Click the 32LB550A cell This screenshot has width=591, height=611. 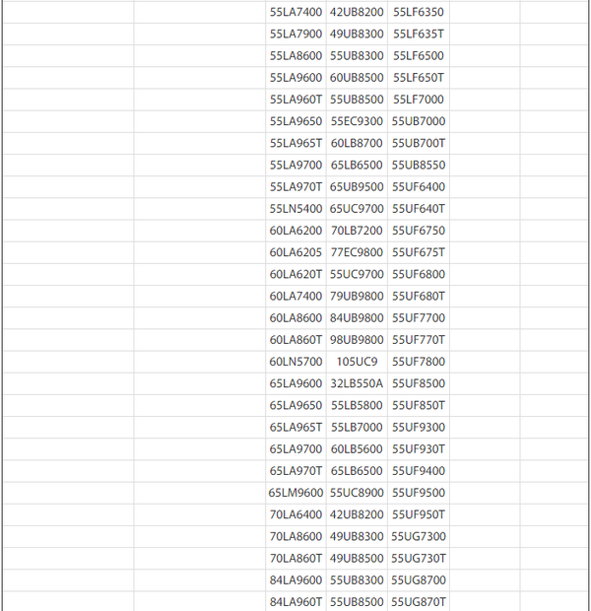click(357, 383)
